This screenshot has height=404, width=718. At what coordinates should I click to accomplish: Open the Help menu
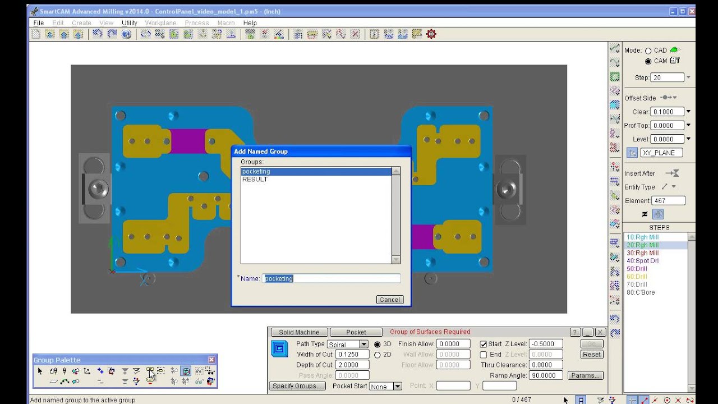coord(250,23)
